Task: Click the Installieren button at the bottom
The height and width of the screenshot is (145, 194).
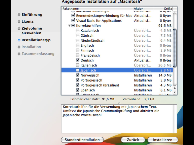Action: point(163,140)
